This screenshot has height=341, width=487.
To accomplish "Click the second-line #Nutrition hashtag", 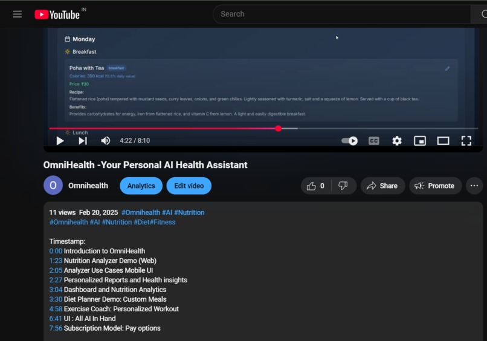I will [117, 222].
